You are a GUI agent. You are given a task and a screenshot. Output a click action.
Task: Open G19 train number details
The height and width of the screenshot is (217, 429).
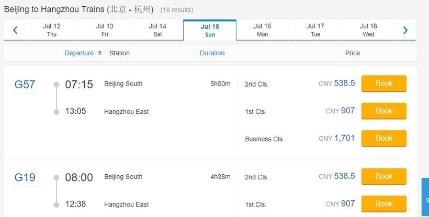25,178
